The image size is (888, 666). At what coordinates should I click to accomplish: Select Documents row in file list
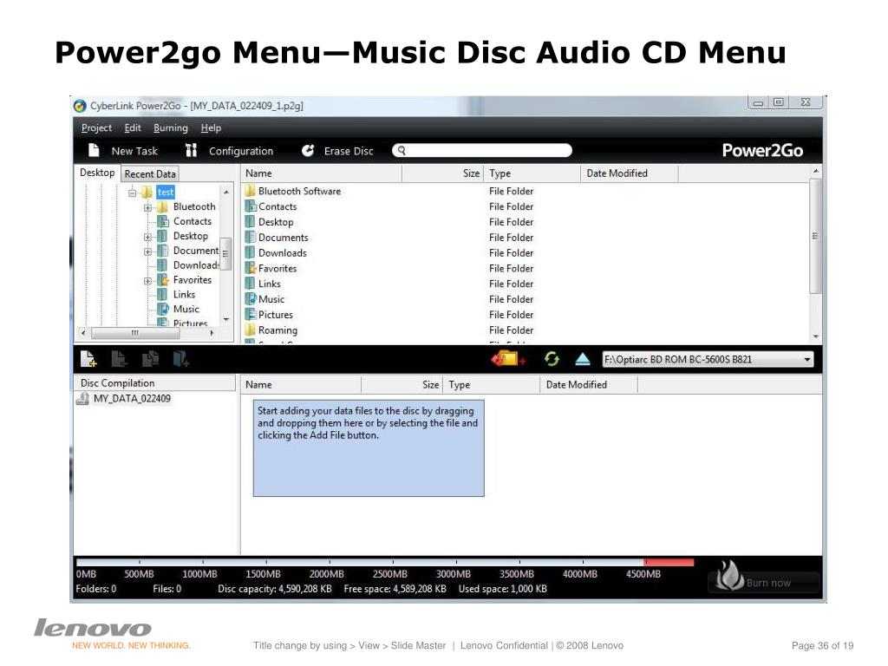pyautogui.click(x=526, y=238)
